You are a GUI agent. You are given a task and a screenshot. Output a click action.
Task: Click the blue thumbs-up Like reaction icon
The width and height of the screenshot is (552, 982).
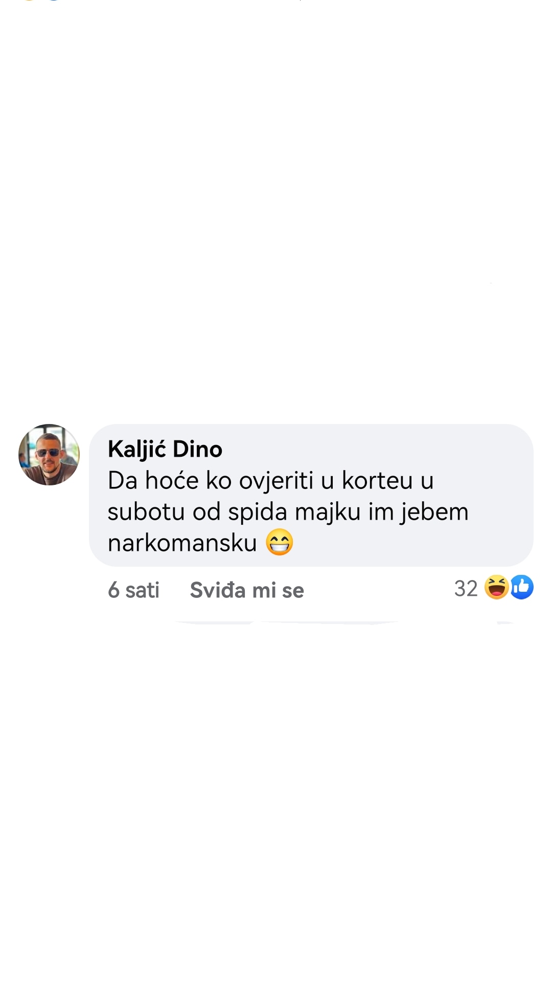coord(522,587)
